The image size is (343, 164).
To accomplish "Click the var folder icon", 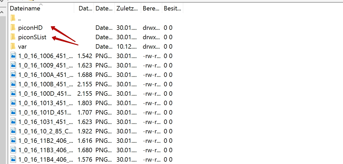I will 13,47.
